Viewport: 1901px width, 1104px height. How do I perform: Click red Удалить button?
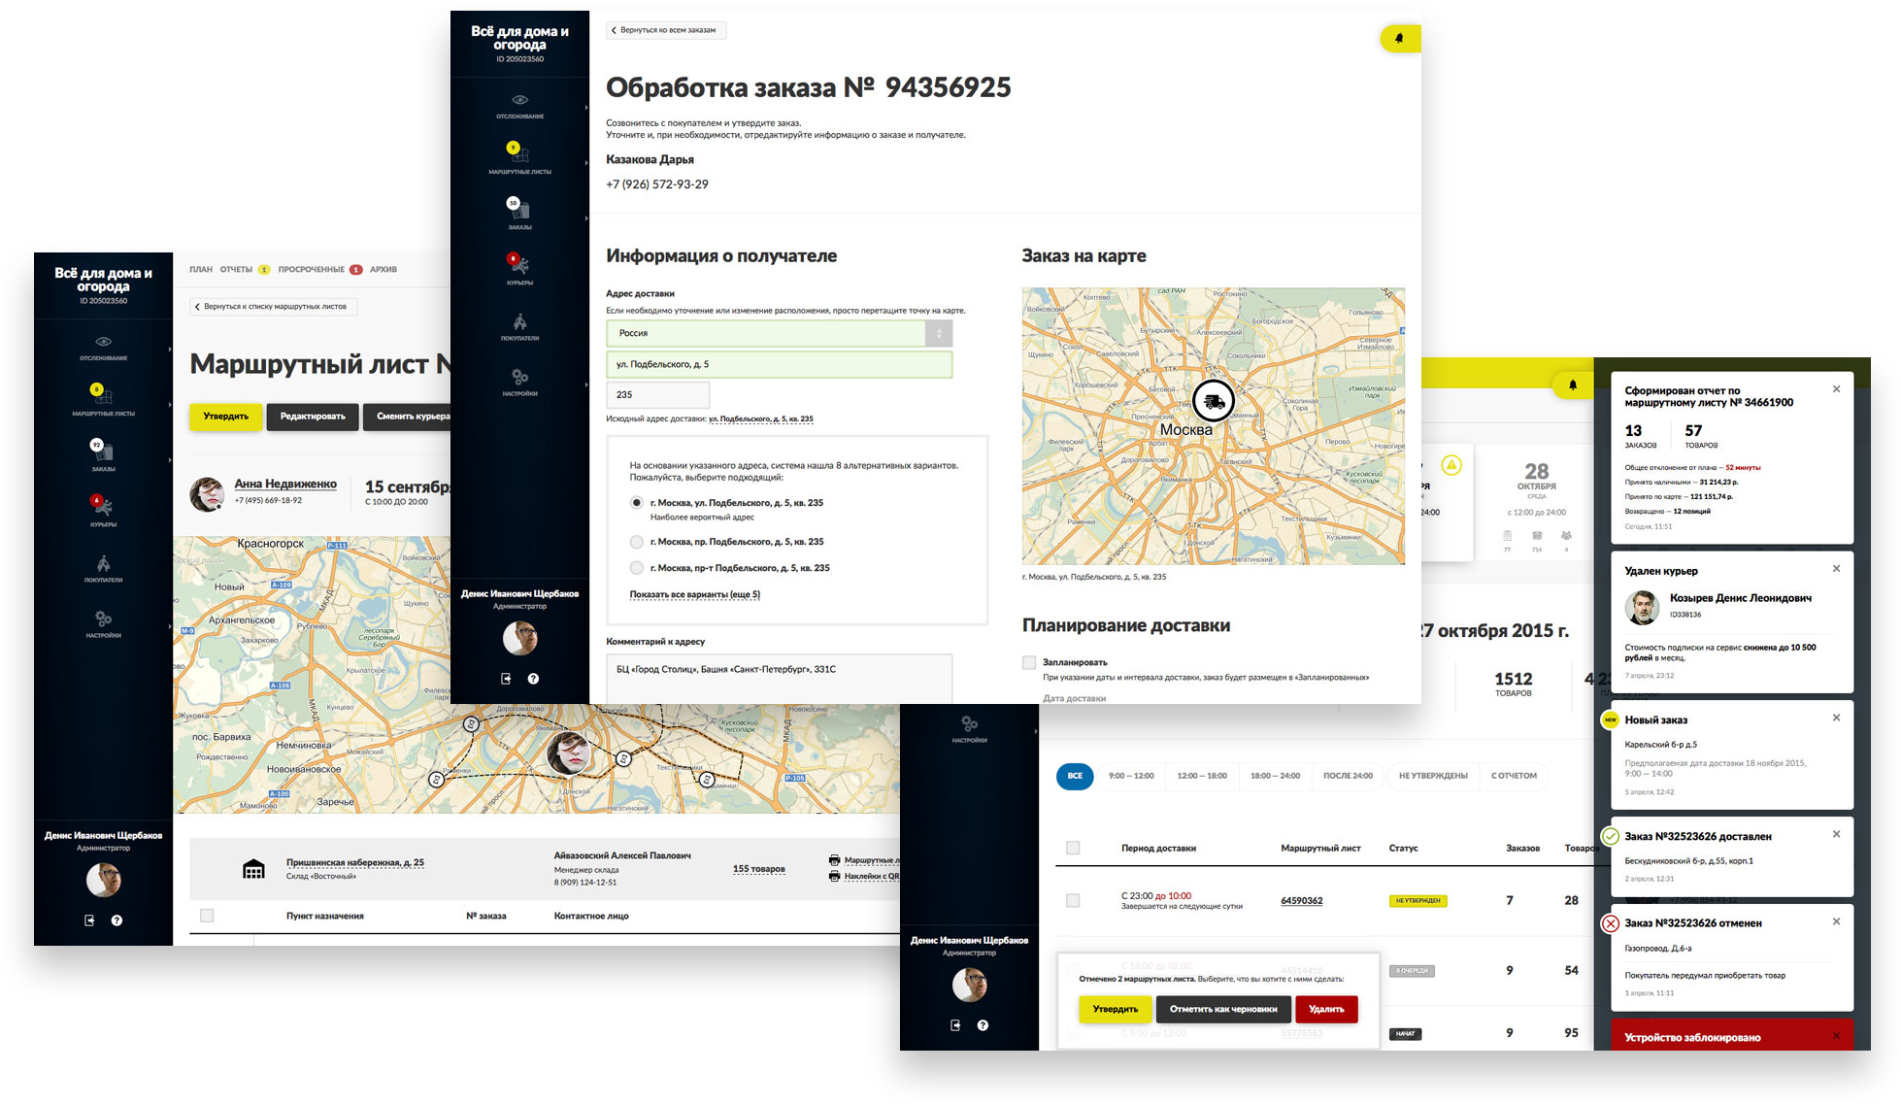click(1326, 1009)
